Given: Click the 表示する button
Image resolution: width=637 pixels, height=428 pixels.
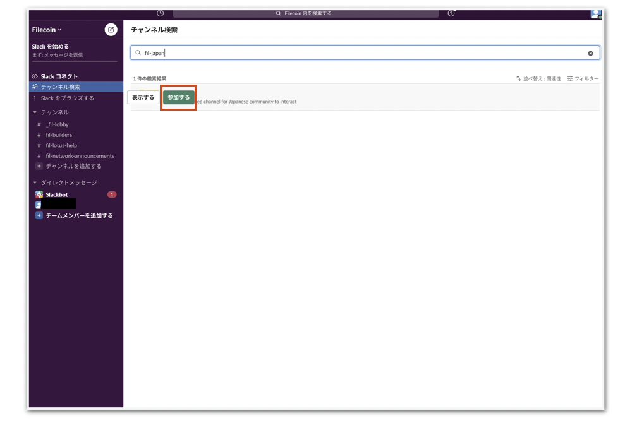Looking at the screenshot, I should coord(143,97).
